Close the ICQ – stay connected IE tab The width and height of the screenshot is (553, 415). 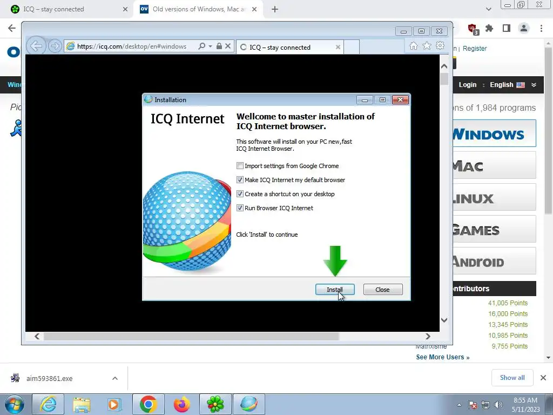[338, 48]
